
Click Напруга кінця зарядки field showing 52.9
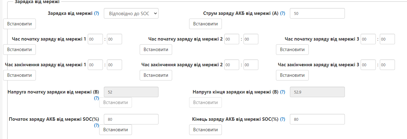pyautogui.click(x=317, y=92)
